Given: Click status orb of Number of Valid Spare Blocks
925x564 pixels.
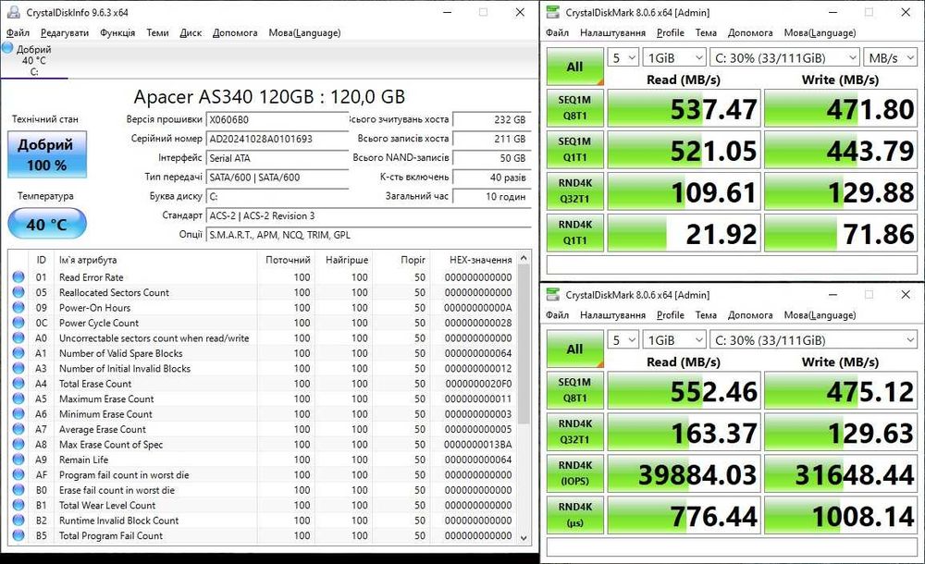Looking at the screenshot, I should click(x=18, y=353).
